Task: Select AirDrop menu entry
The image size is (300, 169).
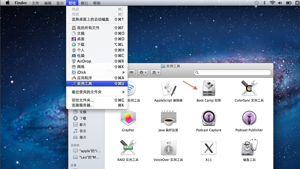Action: point(97,61)
